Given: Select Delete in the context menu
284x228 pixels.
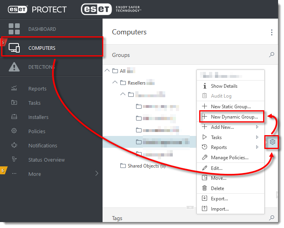Looking at the screenshot, I should click(x=231, y=188).
